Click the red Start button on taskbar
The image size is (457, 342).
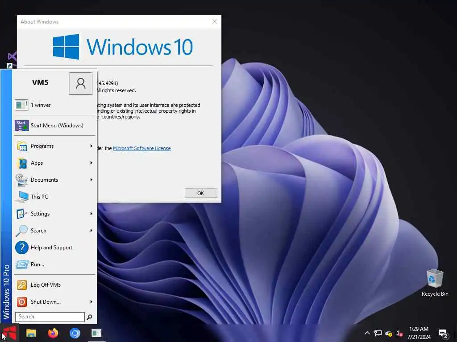pyautogui.click(x=9, y=333)
